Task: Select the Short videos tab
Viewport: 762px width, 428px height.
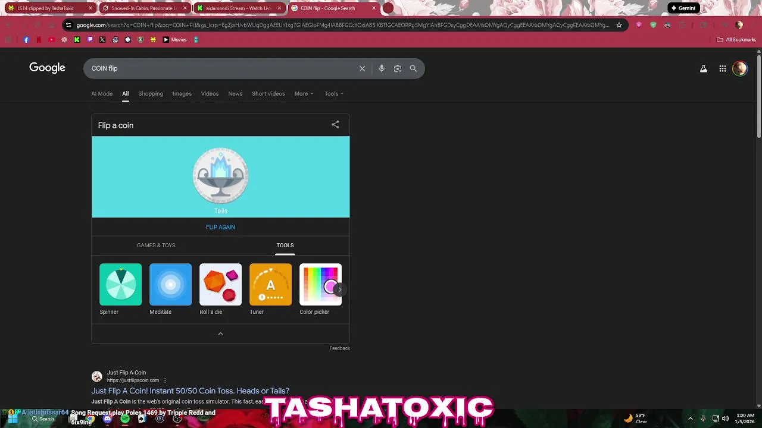Action: [268, 93]
